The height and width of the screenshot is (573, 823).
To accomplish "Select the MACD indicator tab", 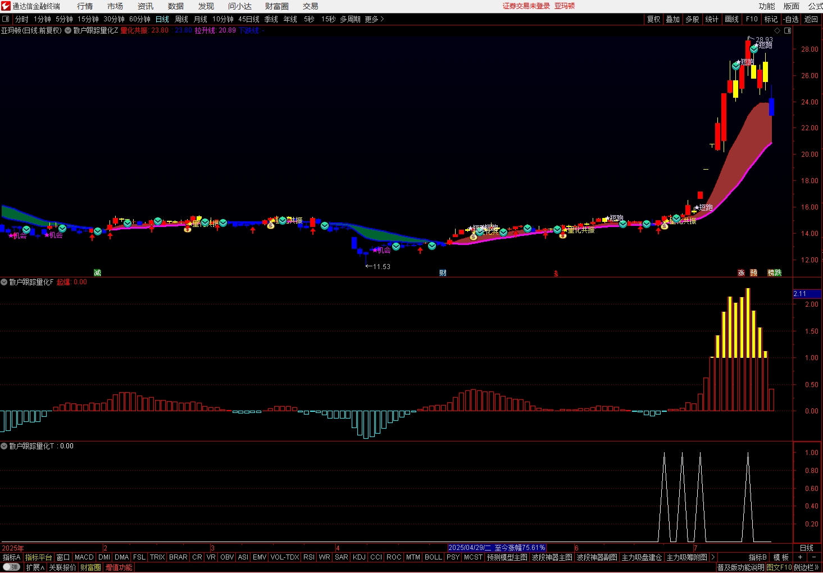I will point(84,557).
